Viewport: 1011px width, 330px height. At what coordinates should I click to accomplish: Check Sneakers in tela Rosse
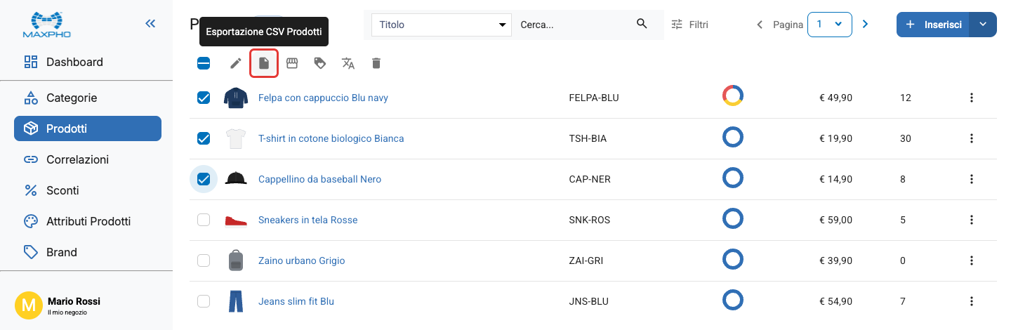pos(204,220)
